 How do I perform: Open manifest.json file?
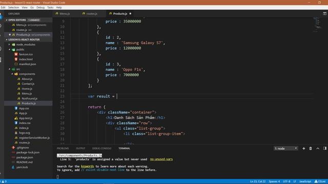(x=27, y=64)
